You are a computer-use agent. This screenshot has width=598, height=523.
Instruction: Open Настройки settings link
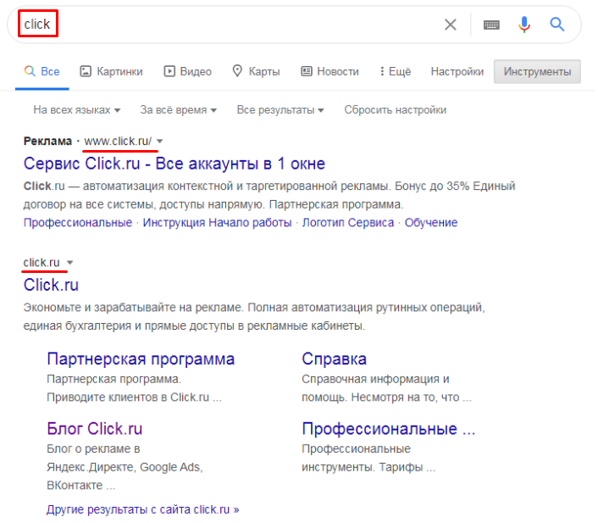click(x=457, y=71)
